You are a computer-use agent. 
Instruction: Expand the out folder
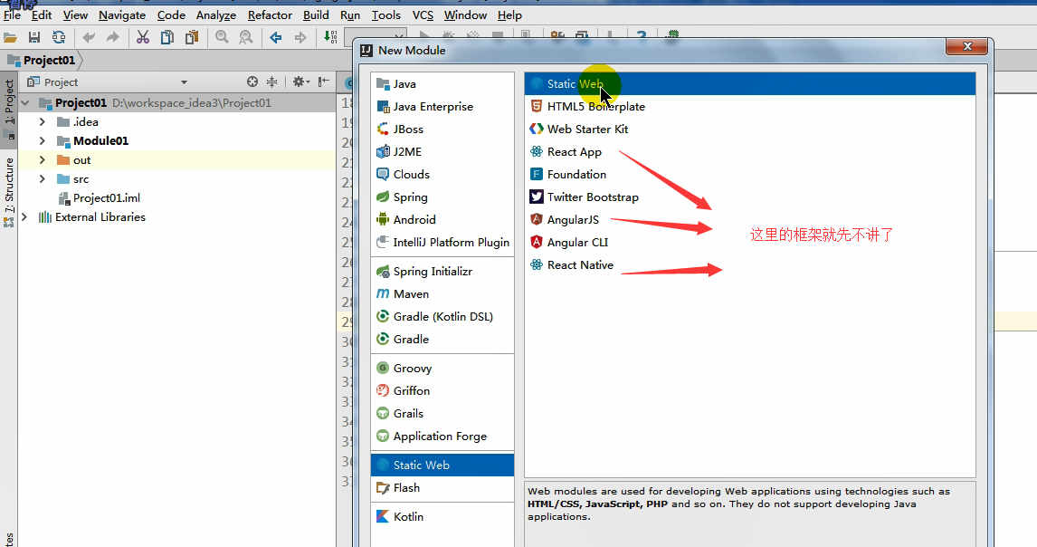43,160
